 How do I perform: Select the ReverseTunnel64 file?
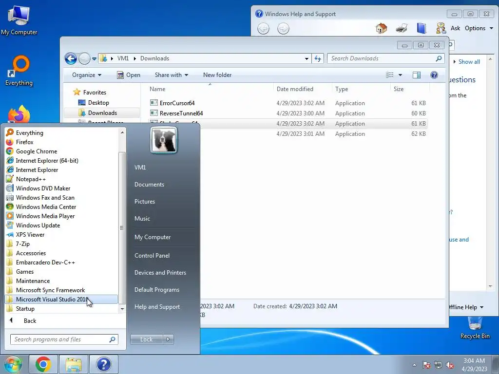pyautogui.click(x=181, y=113)
